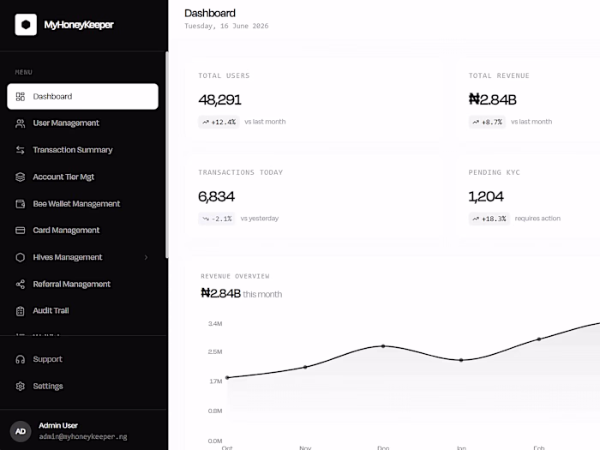Open Referral Management page
This screenshot has height=450, width=600.
pos(82,285)
